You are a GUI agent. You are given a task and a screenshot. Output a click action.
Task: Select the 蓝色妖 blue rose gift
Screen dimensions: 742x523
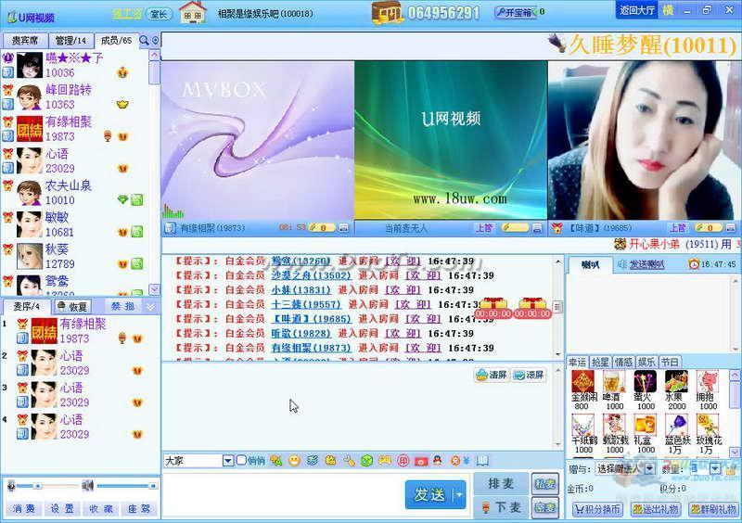(676, 425)
